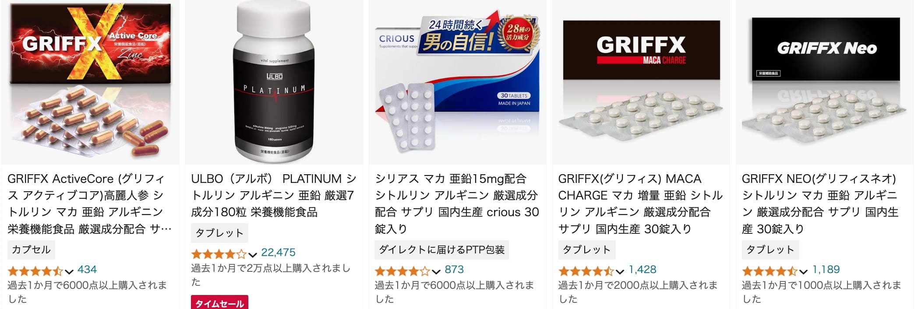918x309 pixels.
Task: Expand rating chevron next to 1,189 reviews
Action: pos(803,272)
